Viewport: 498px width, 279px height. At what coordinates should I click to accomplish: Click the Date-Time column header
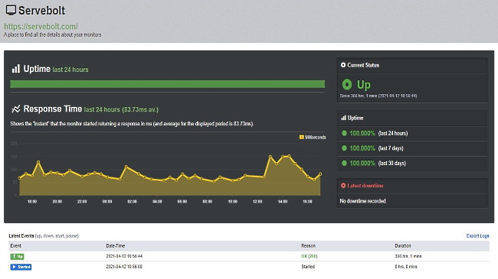click(115, 245)
